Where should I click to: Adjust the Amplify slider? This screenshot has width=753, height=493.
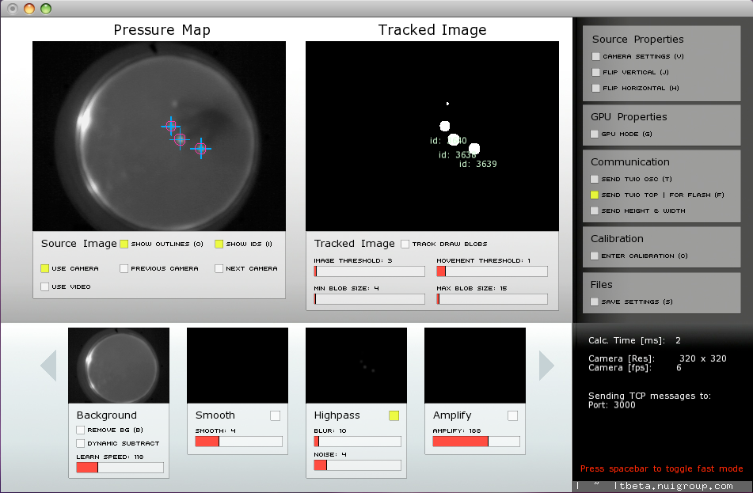(476, 442)
